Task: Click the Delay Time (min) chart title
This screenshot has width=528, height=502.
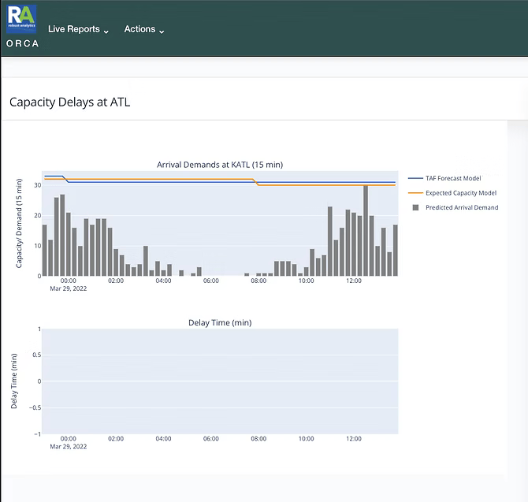Action: 220,322
